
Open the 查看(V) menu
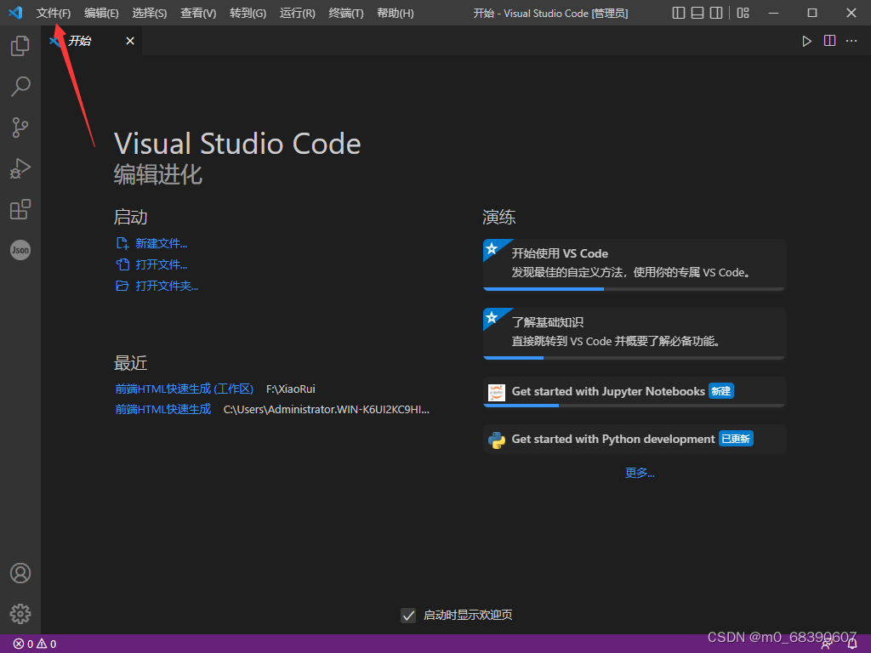pyautogui.click(x=198, y=13)
